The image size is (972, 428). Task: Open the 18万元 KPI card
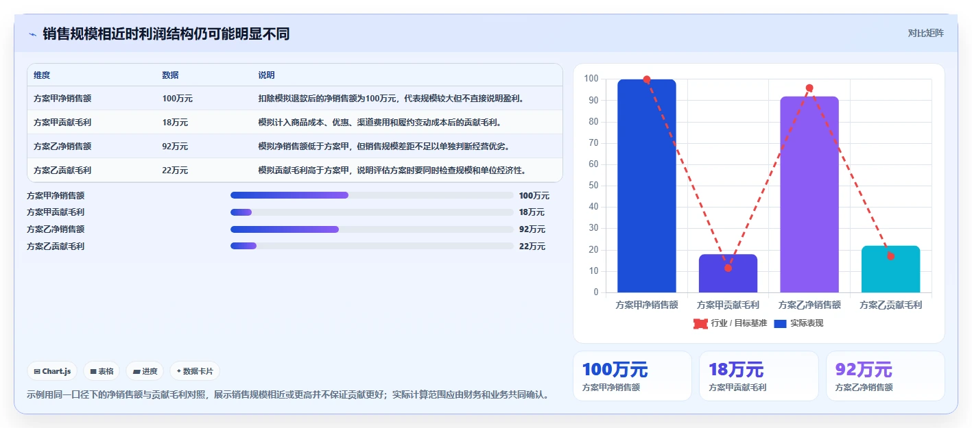[x=759, y=376]
